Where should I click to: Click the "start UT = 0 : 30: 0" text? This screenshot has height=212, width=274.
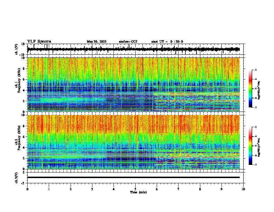(167, 42)
